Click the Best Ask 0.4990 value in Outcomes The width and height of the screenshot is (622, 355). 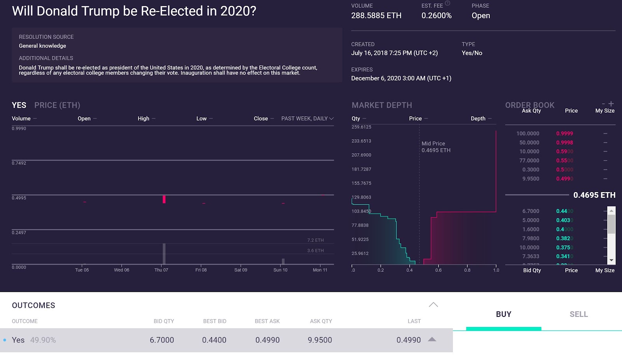(x=267, y=340)
